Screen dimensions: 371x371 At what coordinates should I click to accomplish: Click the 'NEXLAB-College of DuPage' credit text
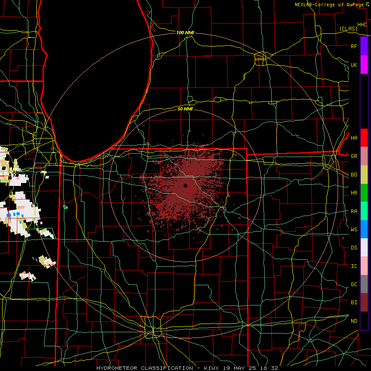pos(329,5)
